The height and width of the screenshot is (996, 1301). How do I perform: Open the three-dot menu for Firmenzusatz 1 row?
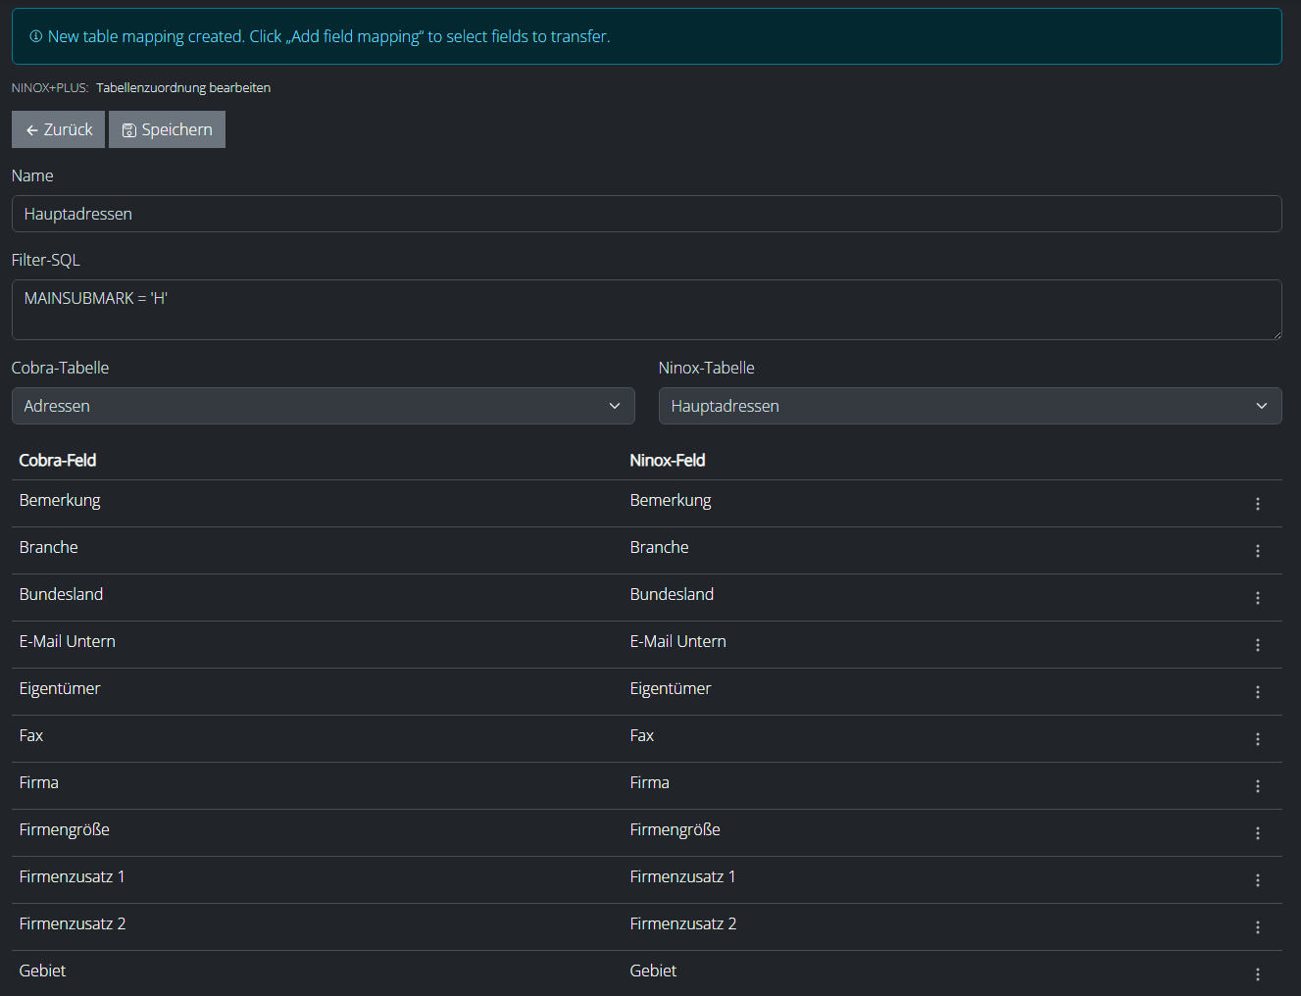tap(1258, 880)
